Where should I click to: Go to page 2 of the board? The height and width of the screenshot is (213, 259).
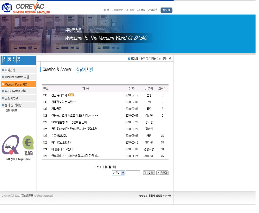pyautogui.click(x=98, y=167)
